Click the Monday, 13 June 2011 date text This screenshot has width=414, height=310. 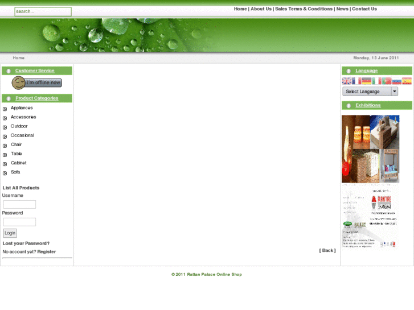(x=376, y=58)
